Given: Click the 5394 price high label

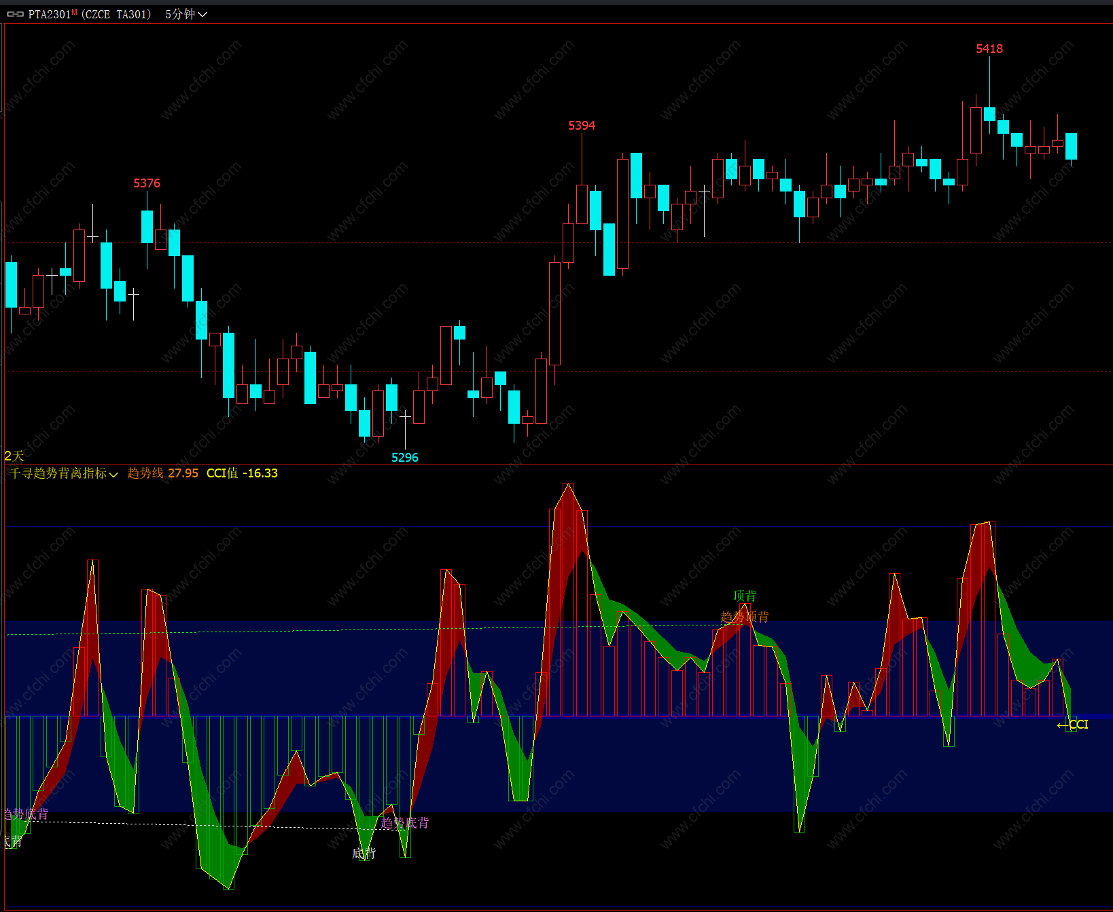Looking at the screenshot, I should point(582,126).
